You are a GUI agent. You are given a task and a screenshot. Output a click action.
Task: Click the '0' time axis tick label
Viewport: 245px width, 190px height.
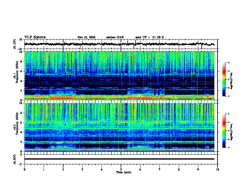coord(24,170)
